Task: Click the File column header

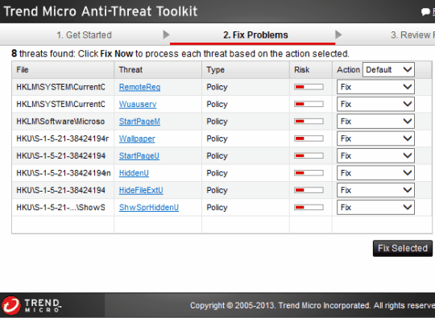Action: click(63, 70)
